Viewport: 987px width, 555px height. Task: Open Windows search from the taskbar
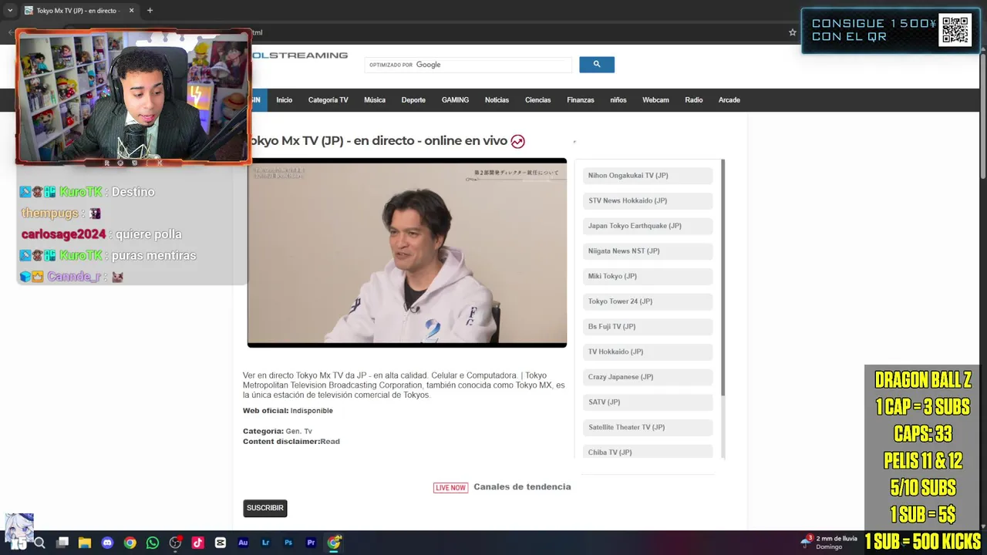39,543
